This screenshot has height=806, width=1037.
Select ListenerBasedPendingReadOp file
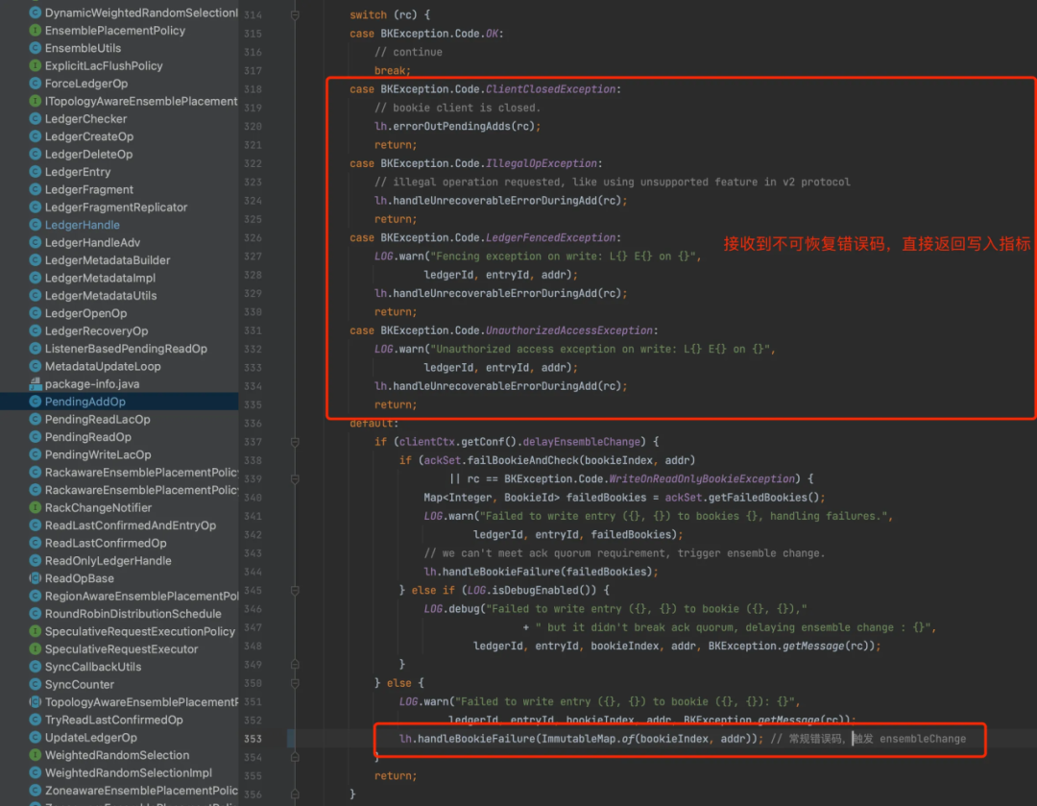(x=126, y=349)
